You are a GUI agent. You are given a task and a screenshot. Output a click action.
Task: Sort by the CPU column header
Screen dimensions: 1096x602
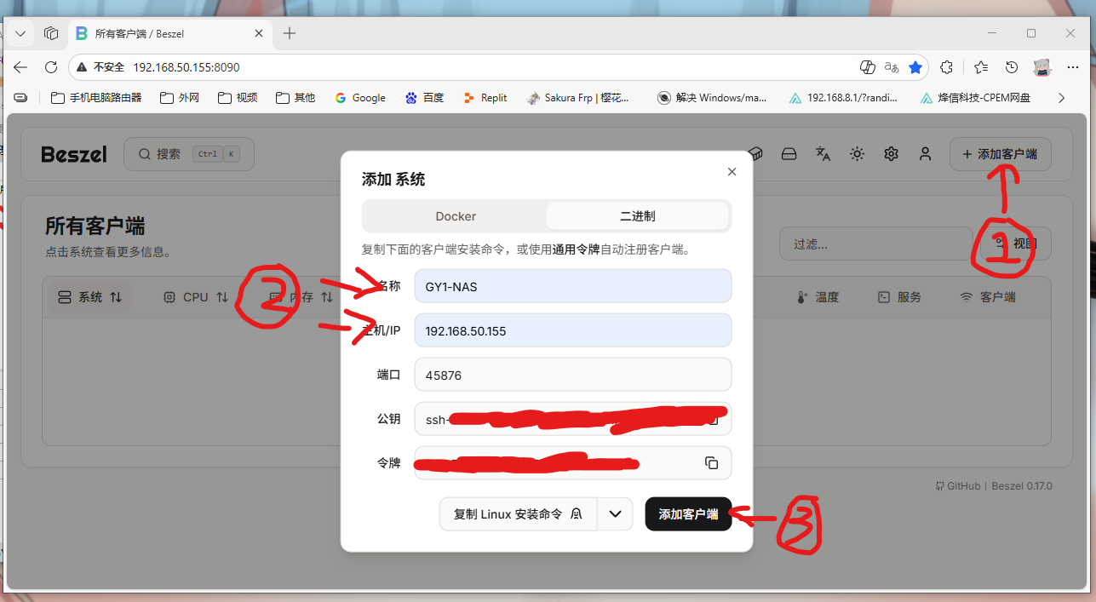195,297
